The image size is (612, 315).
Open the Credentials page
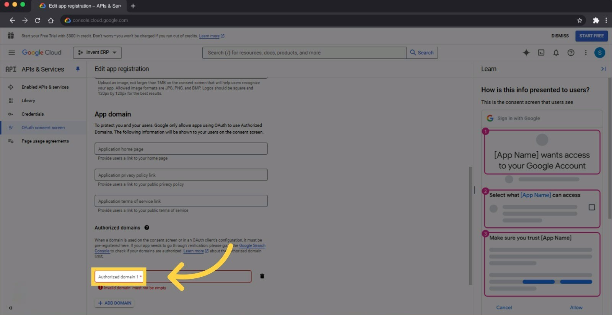(x=33, y=114)
